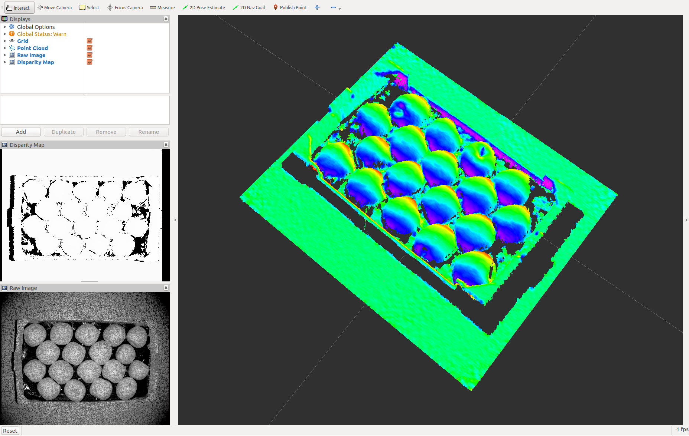Image resolution: width=689 pixels, height=436 pixels.
Task: Pick the Measure tool
Action: click(x=162, y=7)
